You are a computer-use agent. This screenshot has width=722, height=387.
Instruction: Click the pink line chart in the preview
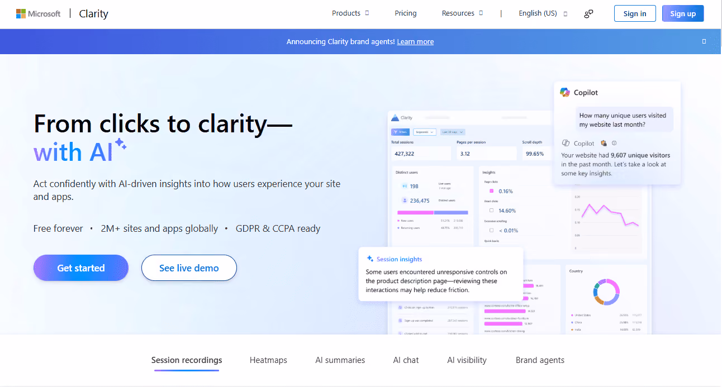[x=609, y=216]
